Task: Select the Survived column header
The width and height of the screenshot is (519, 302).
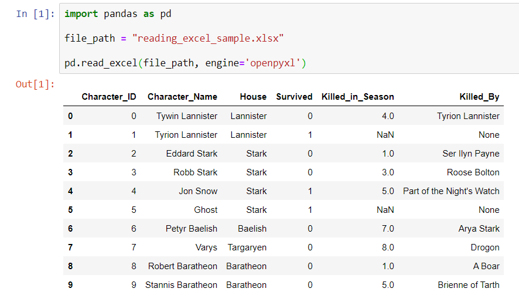Action: coord(294,97)
